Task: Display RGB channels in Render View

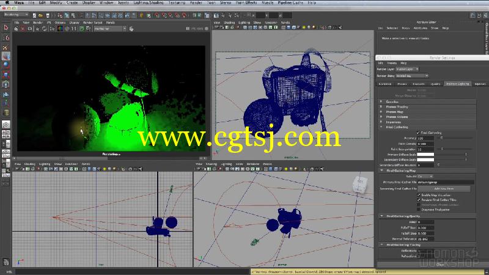Action: click(x=60, y=29)
